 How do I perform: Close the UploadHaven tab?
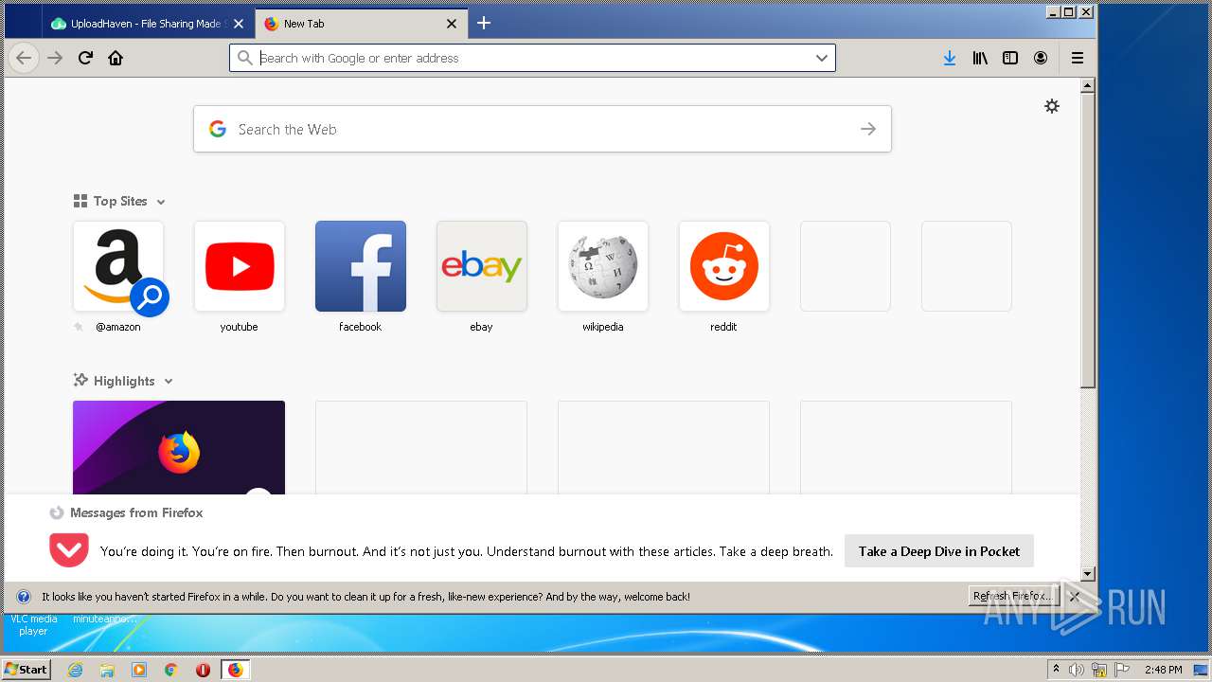pos(238,24)
